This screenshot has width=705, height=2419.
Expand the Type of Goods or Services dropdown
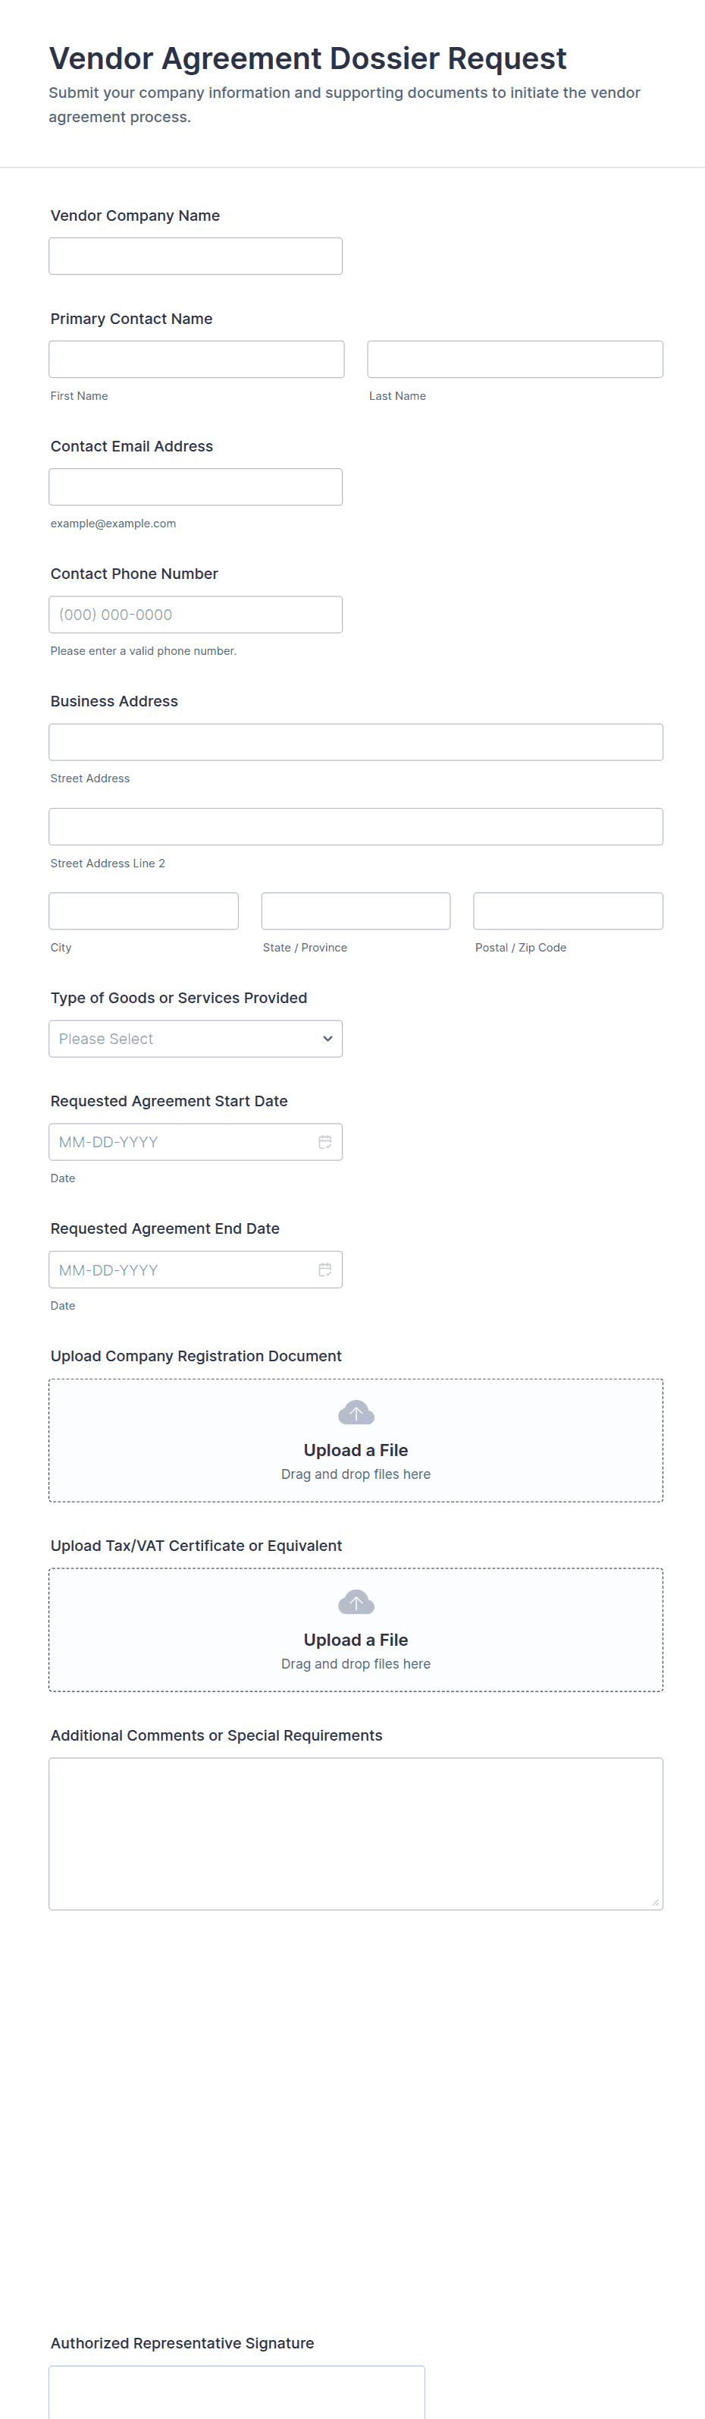(196, 1039)
